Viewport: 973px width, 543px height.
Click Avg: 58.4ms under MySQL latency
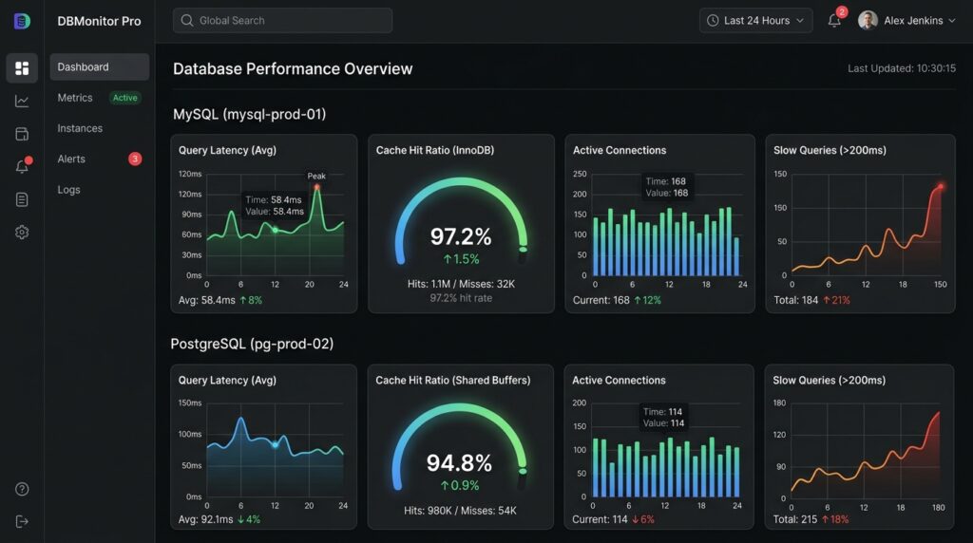(206, 300)
